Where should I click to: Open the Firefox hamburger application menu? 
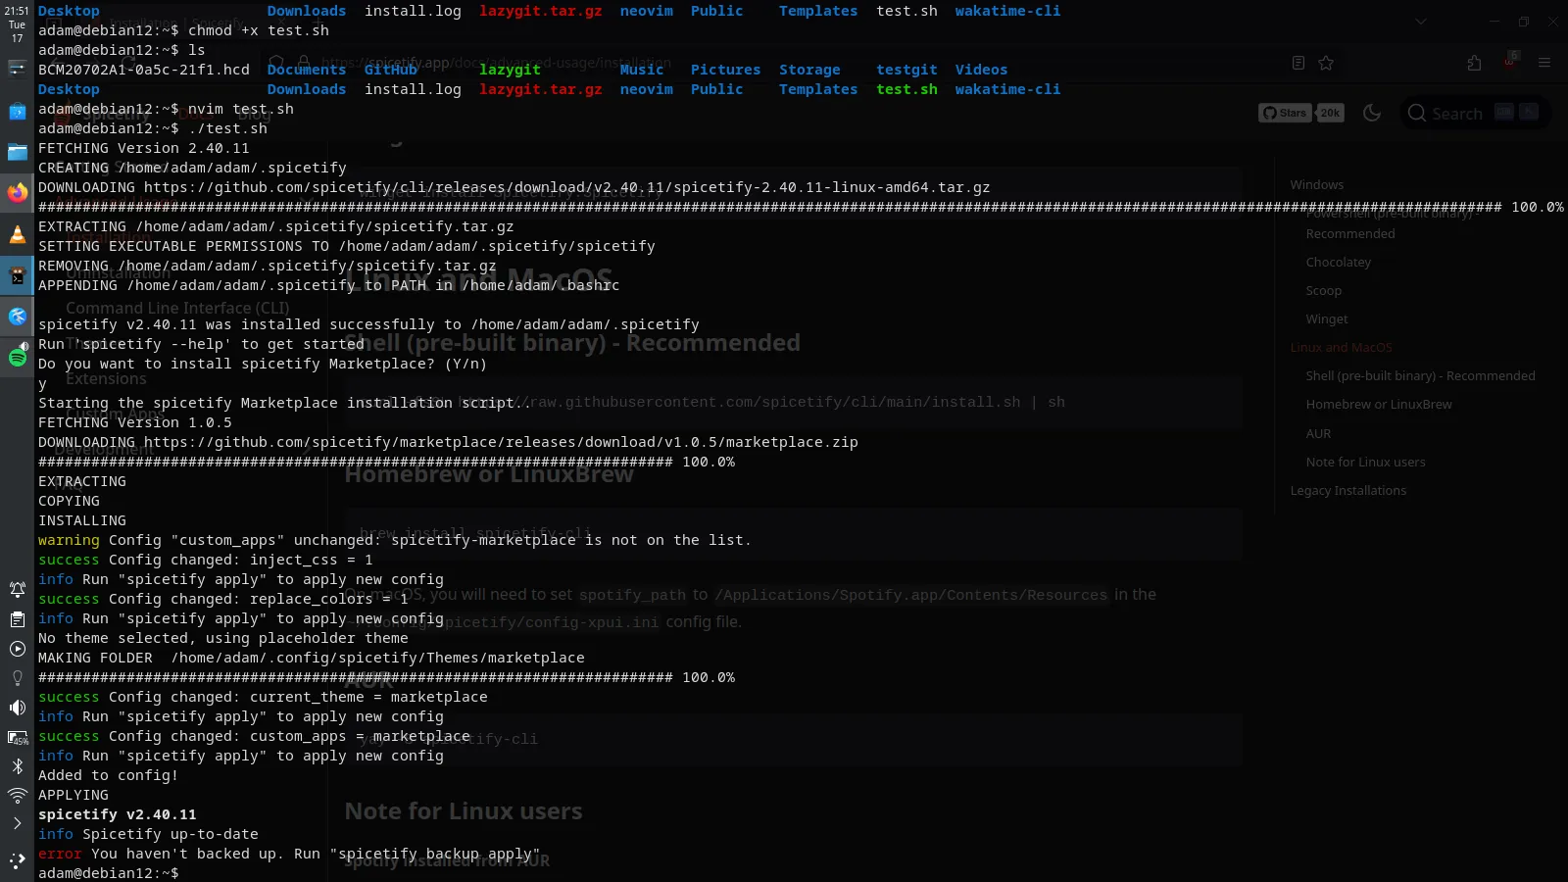click(1544, 63)
